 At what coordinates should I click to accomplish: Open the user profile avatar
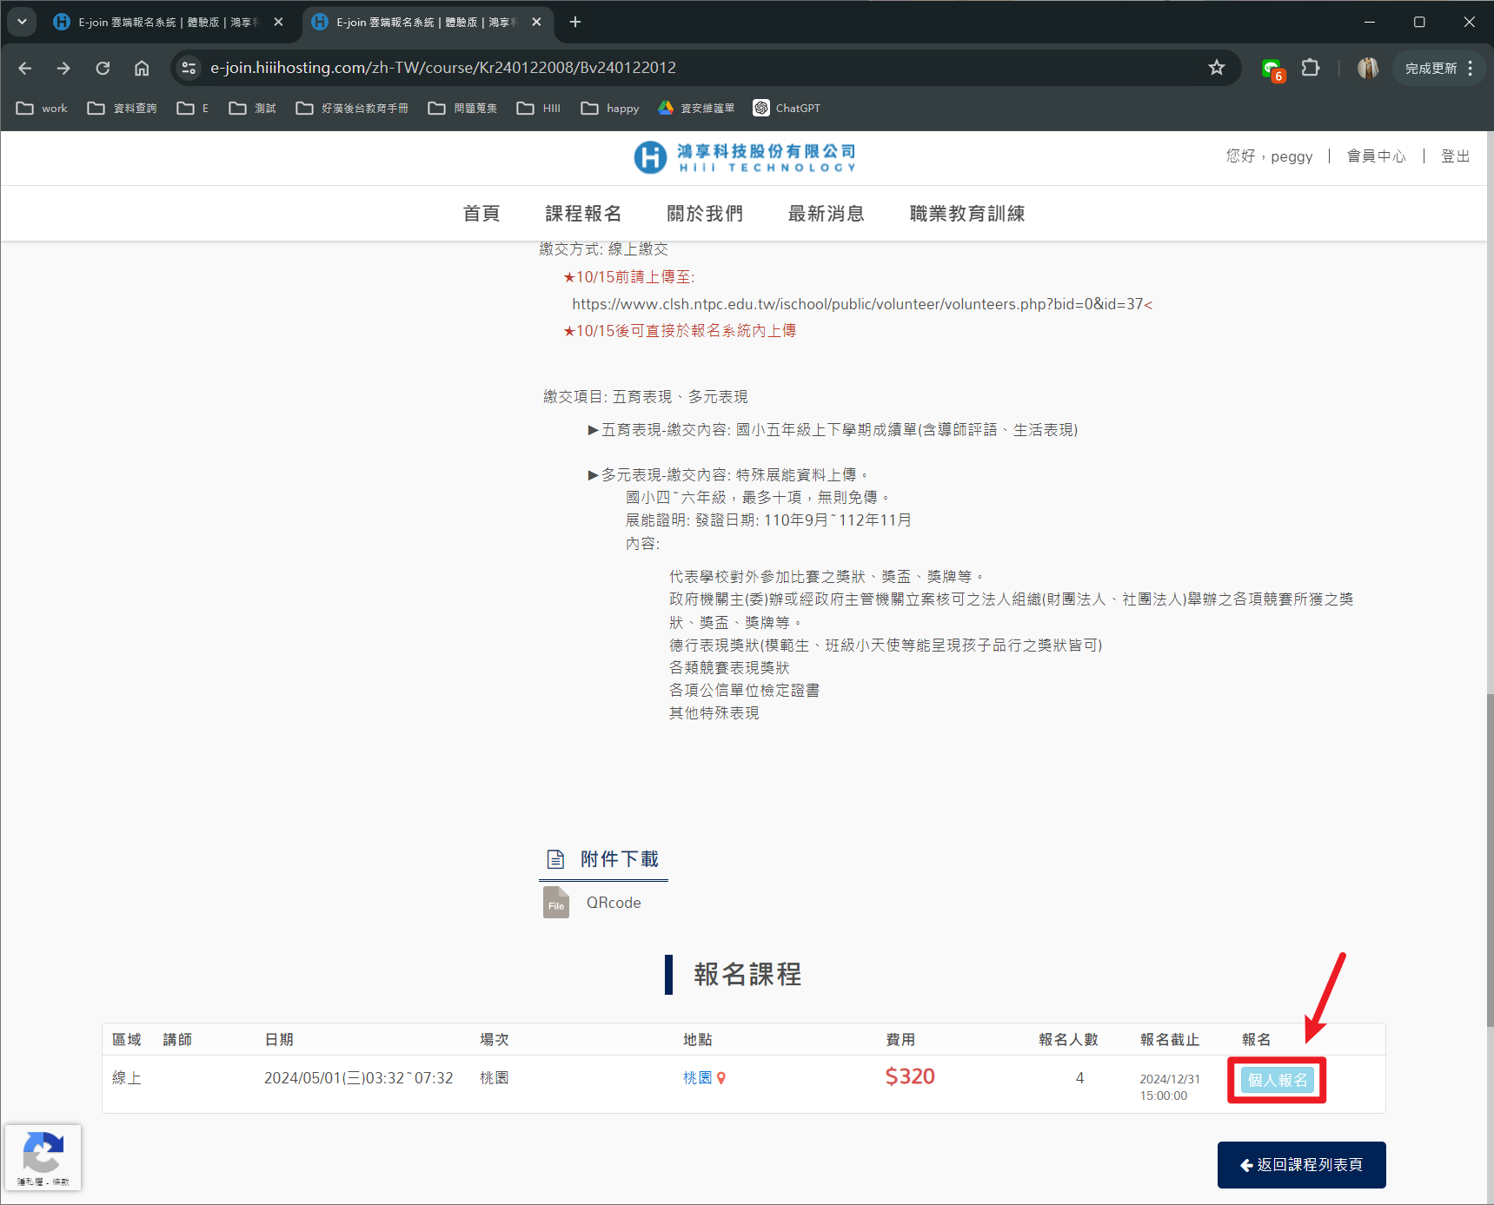1367,68
